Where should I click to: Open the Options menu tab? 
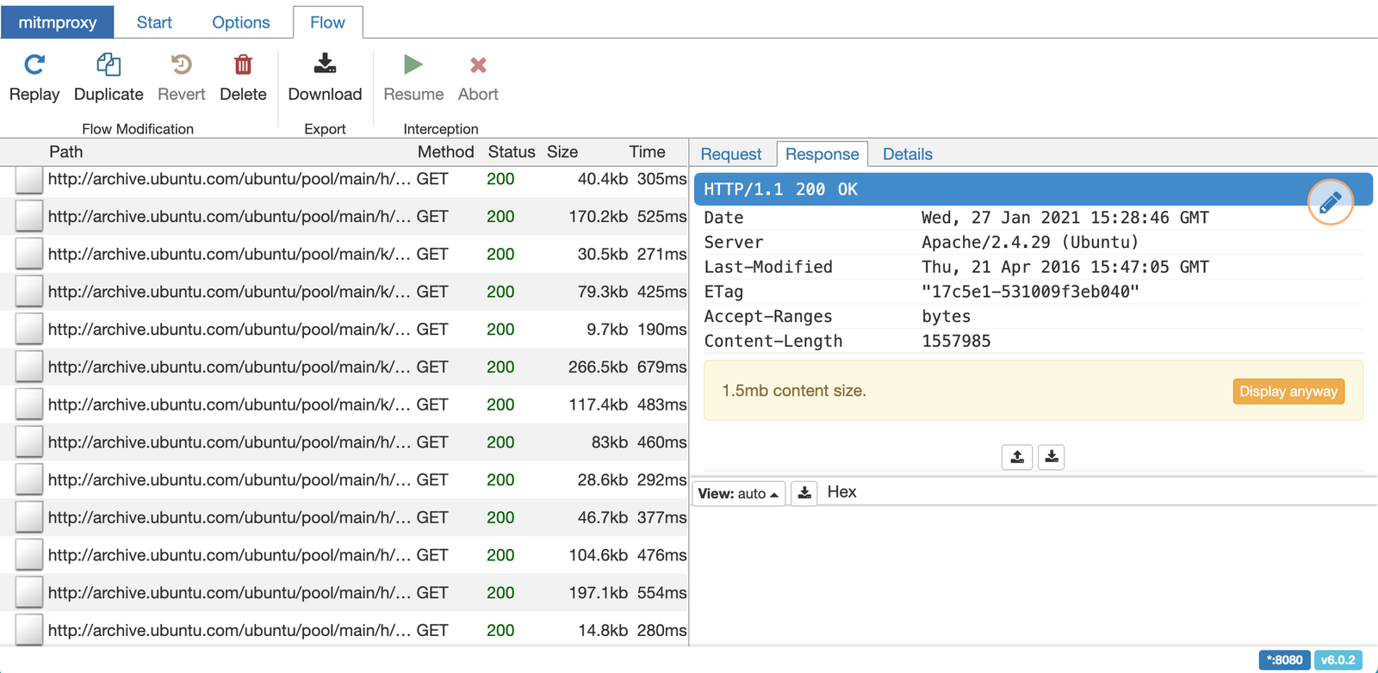pos(241,22)
